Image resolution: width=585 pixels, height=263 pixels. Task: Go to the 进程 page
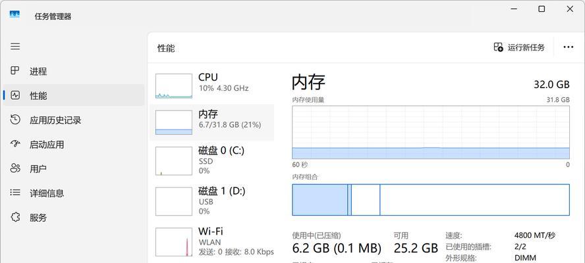[74, 71]
